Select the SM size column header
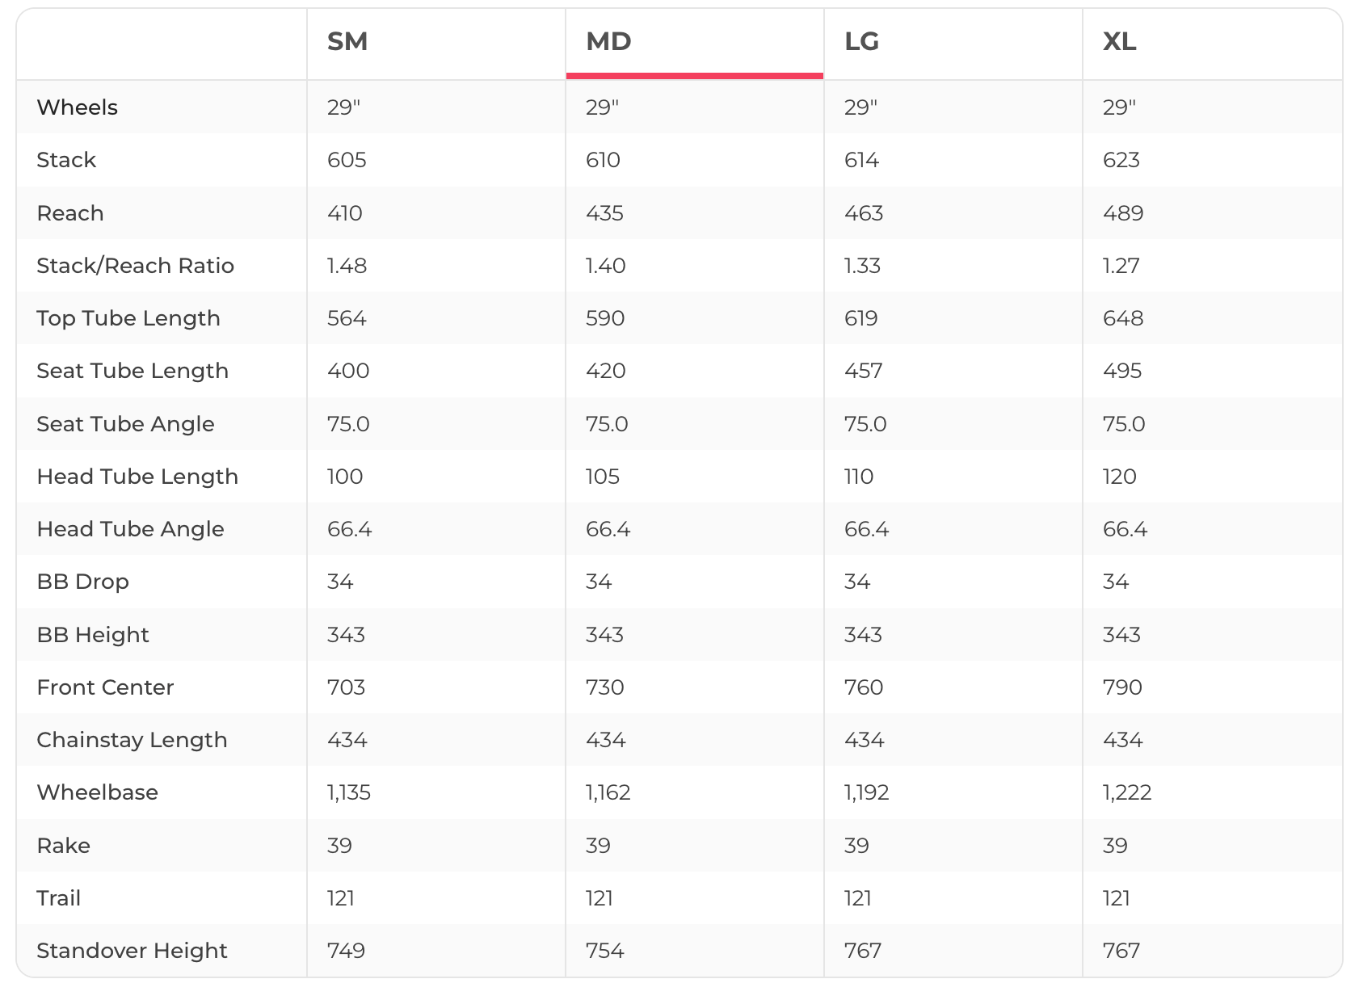 click(347, 41)
